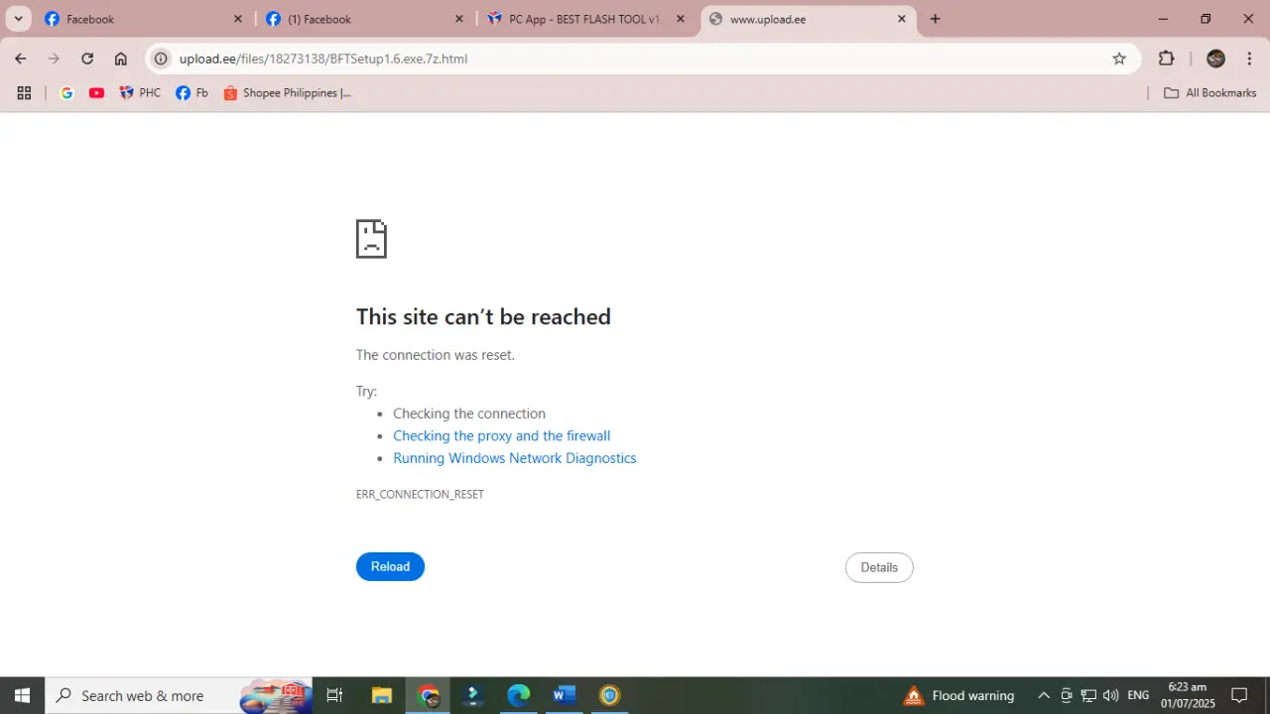Viewport: 1270px width, 714px height.
Task: Switch ENG input language indicator
Action: click(1138, 695)
